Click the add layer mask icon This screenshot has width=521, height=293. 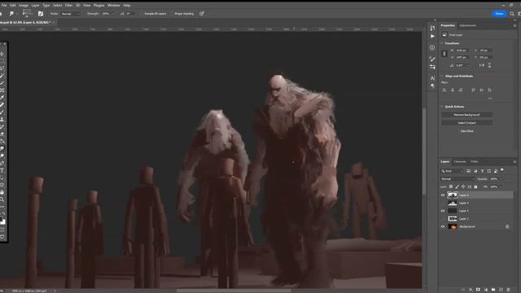(478, 290)
